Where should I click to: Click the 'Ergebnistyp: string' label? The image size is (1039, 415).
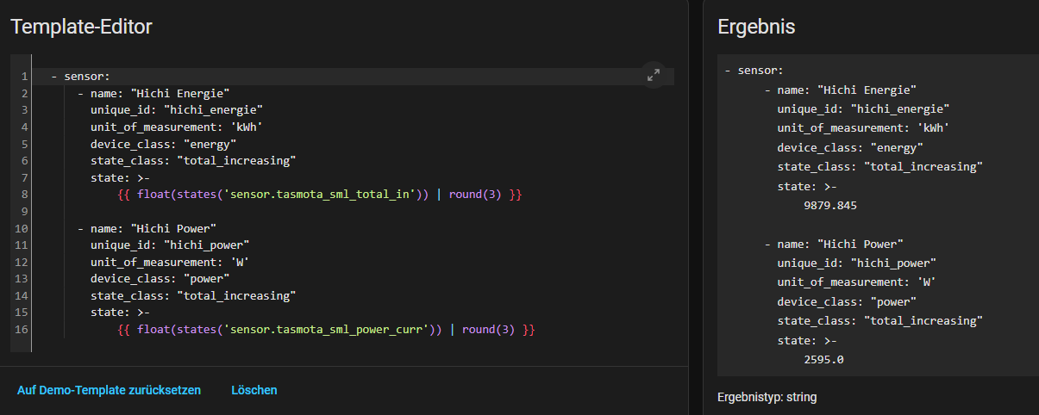[x=767, y=397]
